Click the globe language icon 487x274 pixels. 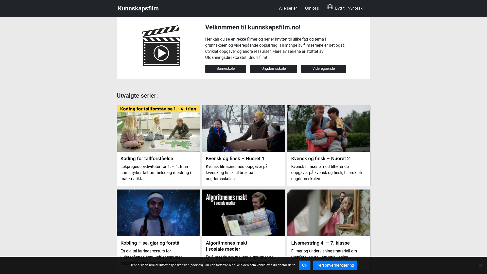(330, 8)
